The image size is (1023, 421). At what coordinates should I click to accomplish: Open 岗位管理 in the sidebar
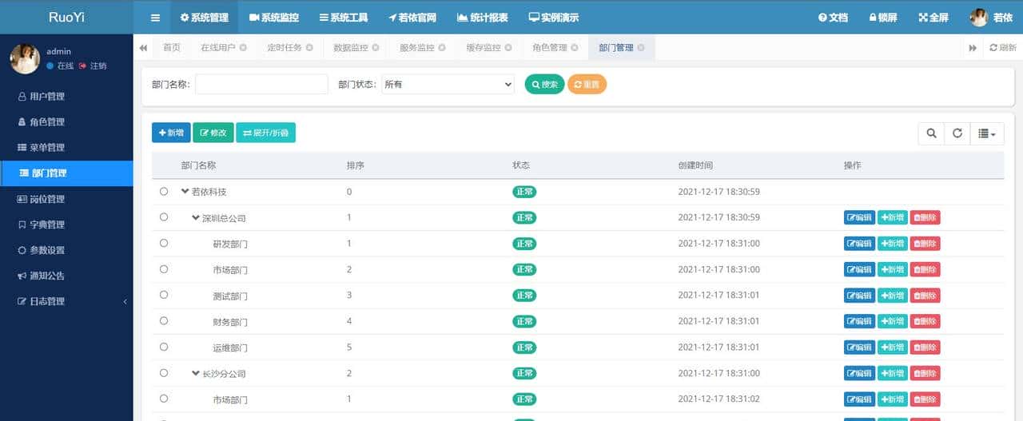click(66, 199)
